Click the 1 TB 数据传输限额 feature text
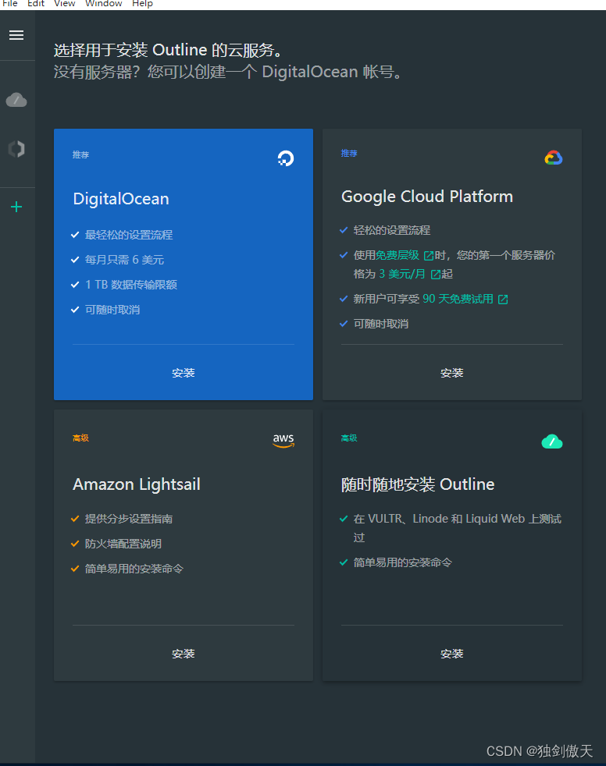The width and height of the screenshot is (606, 766). (131, 285)
